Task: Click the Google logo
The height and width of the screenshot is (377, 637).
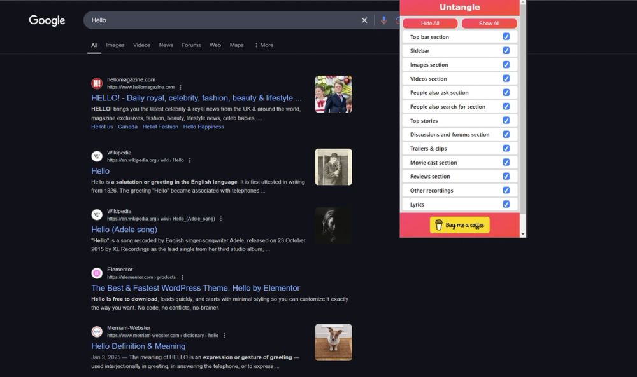Action: coord(47,20)
